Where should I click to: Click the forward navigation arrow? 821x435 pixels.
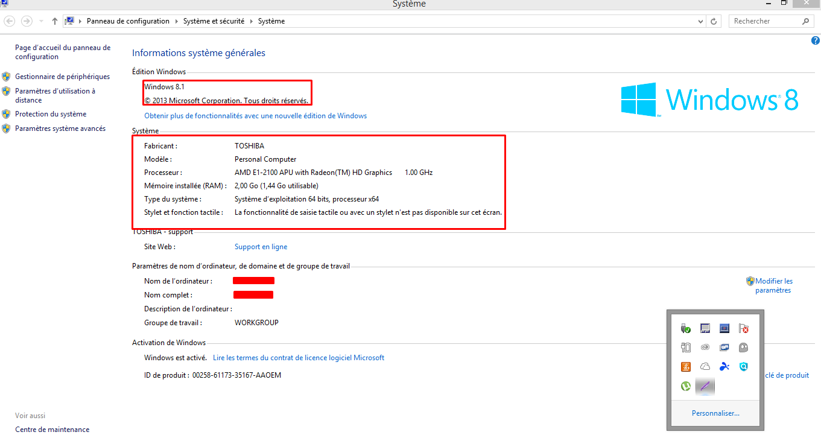click(x=27, y=21)
